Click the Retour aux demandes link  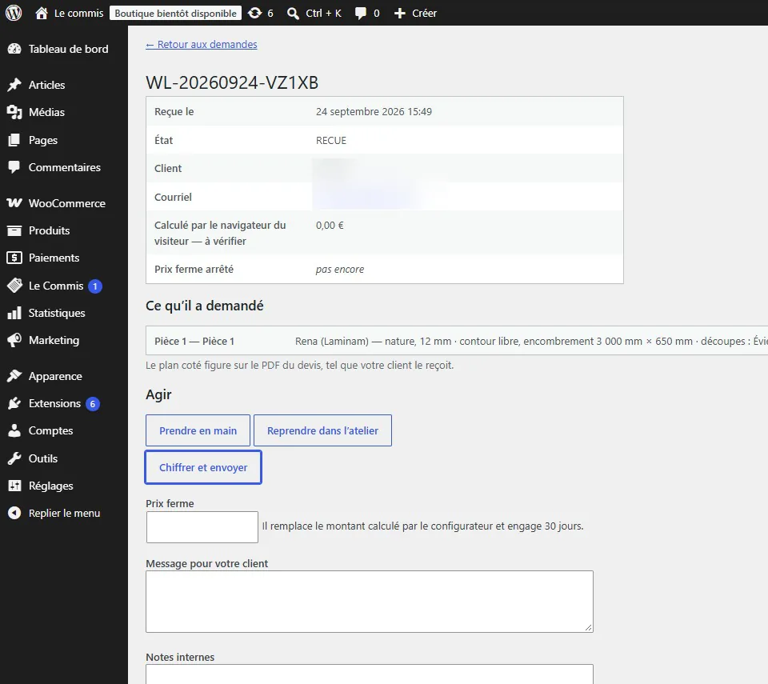pyautogui.click(x=202, y=44)
